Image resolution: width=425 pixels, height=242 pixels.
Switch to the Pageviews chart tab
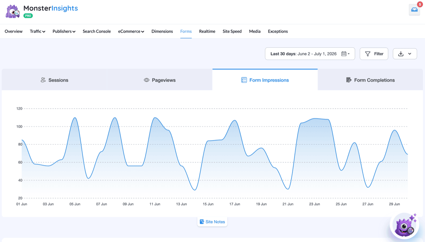point(160,80)
